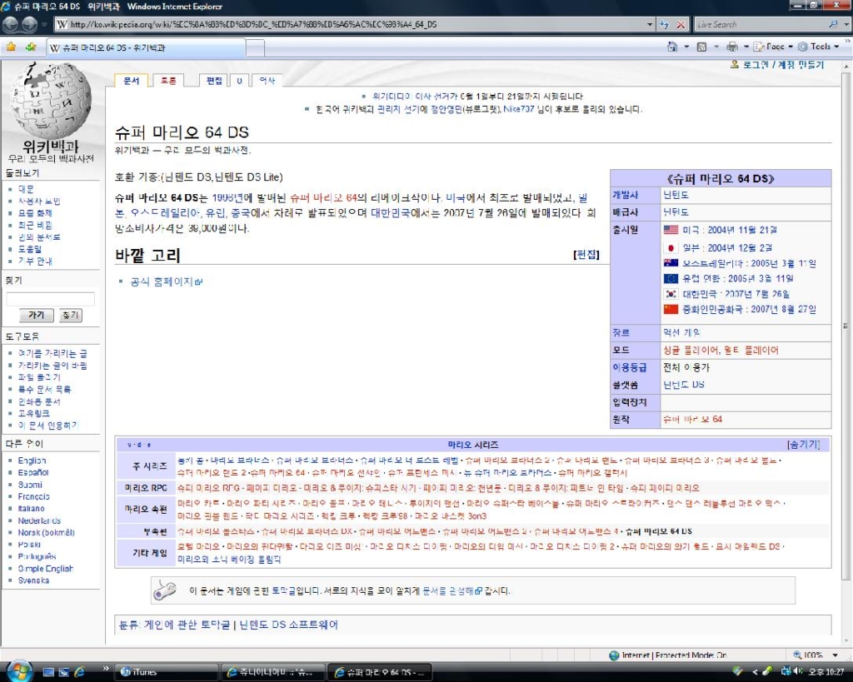Open the Page menu
Screen dimensions: 853x682
pyautogui.click(x=773, y=47)
